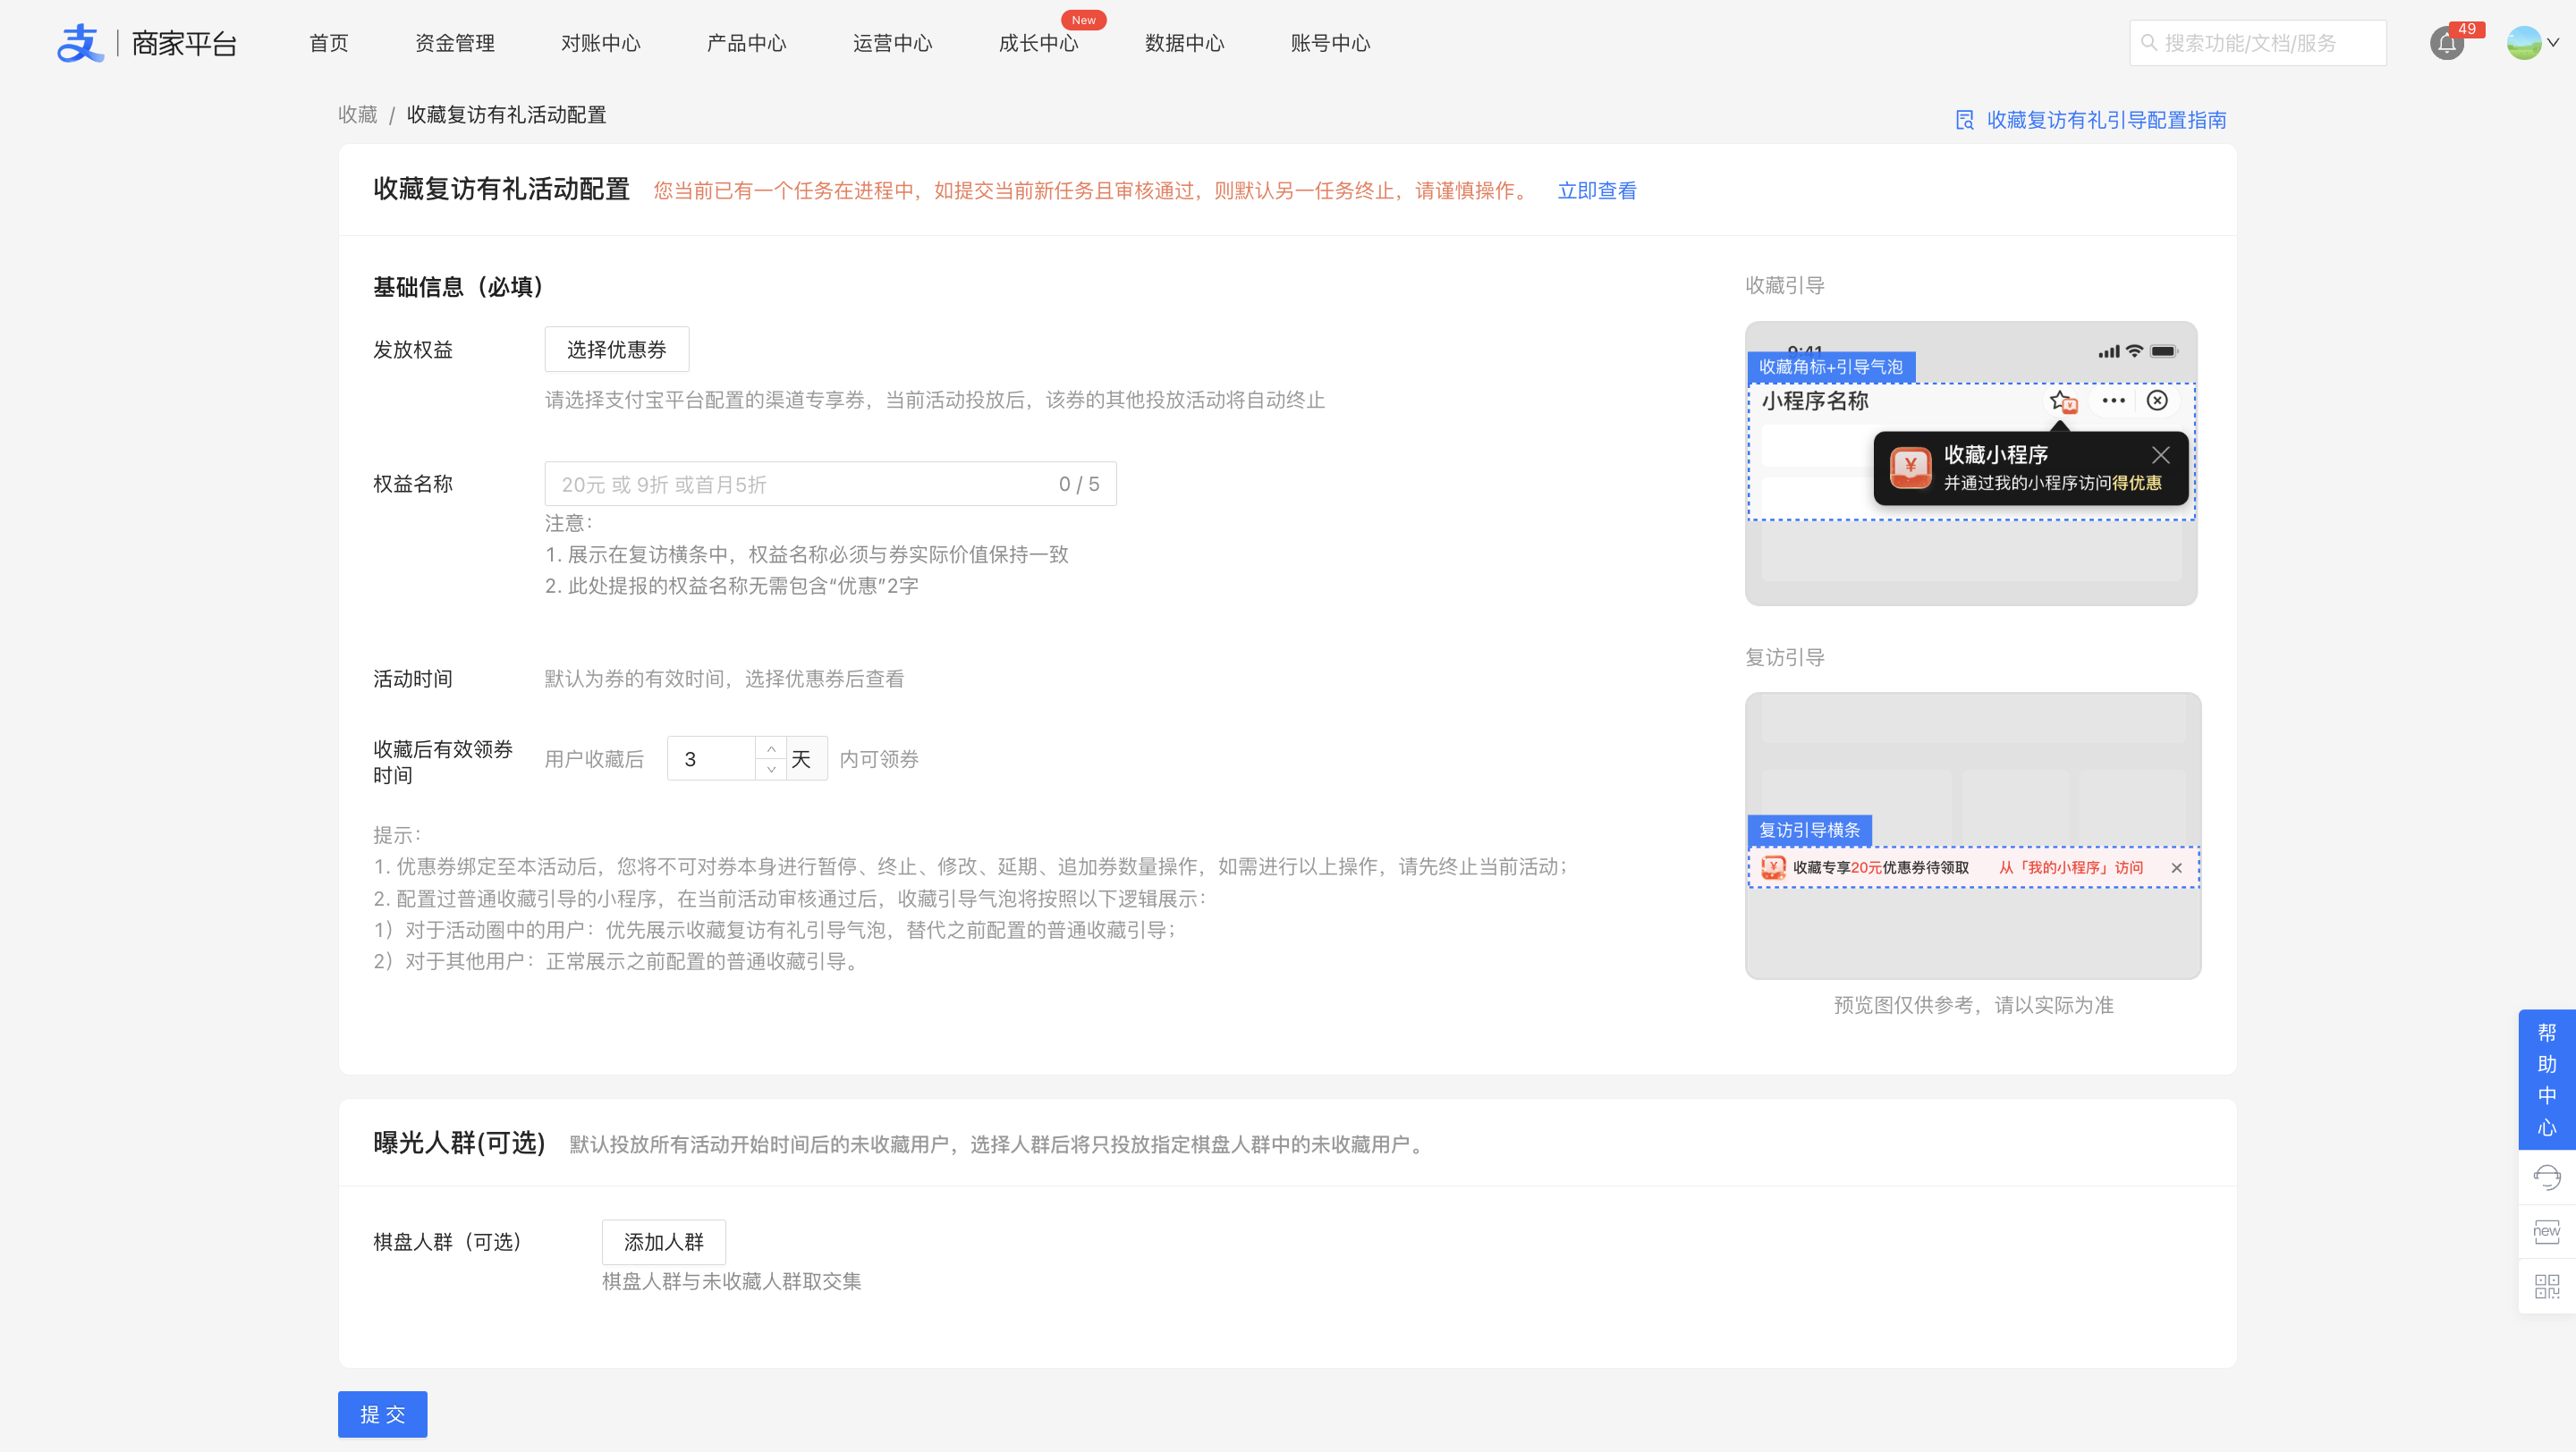Click the New badge above 成长中心
2576x1452 pixels.
click(x=1084, y=20)
